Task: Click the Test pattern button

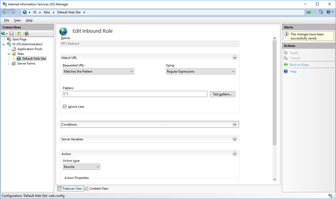Action: [223, 94]
